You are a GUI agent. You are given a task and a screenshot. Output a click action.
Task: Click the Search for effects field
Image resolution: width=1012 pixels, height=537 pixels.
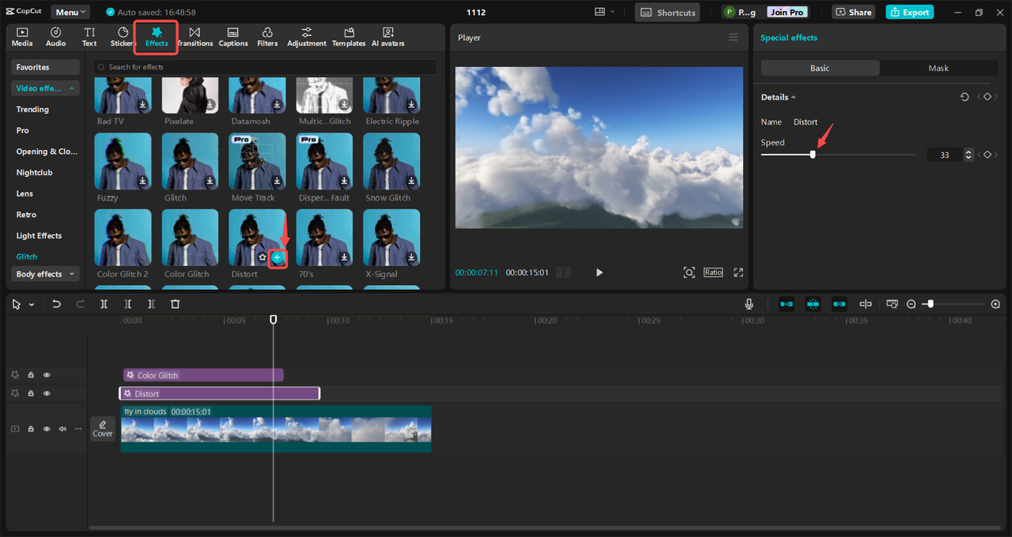(265, 67)
